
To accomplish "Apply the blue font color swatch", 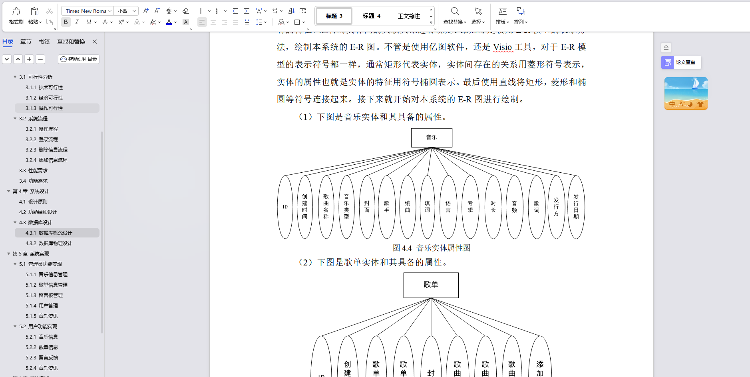I will [169, 22].
